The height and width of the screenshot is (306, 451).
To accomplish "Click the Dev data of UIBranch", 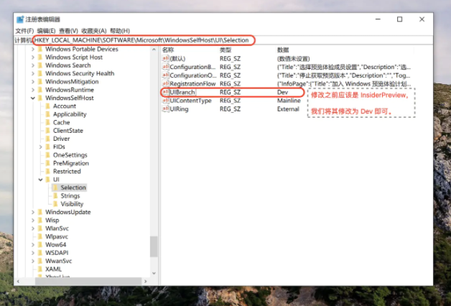I will tap(282, 93).
